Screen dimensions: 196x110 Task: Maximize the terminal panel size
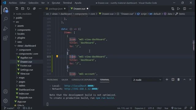[x=184, y=79]
